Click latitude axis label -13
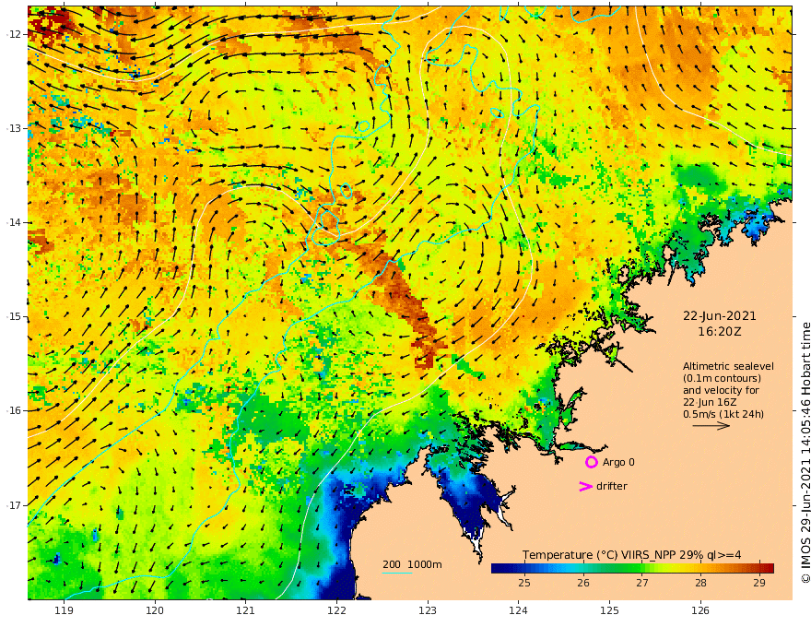This screenshot has height=627, width=811. pyautogui.click(x=14, y=128)
